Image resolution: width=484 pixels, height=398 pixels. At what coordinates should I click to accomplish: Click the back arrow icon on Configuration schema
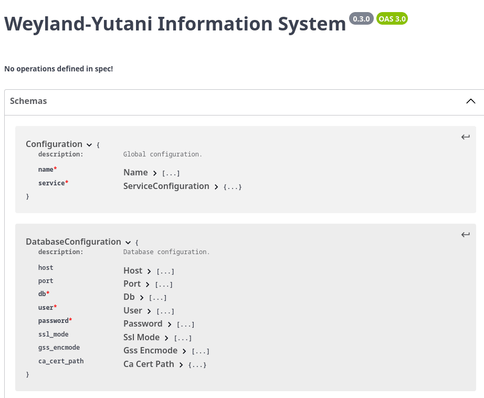465,137
